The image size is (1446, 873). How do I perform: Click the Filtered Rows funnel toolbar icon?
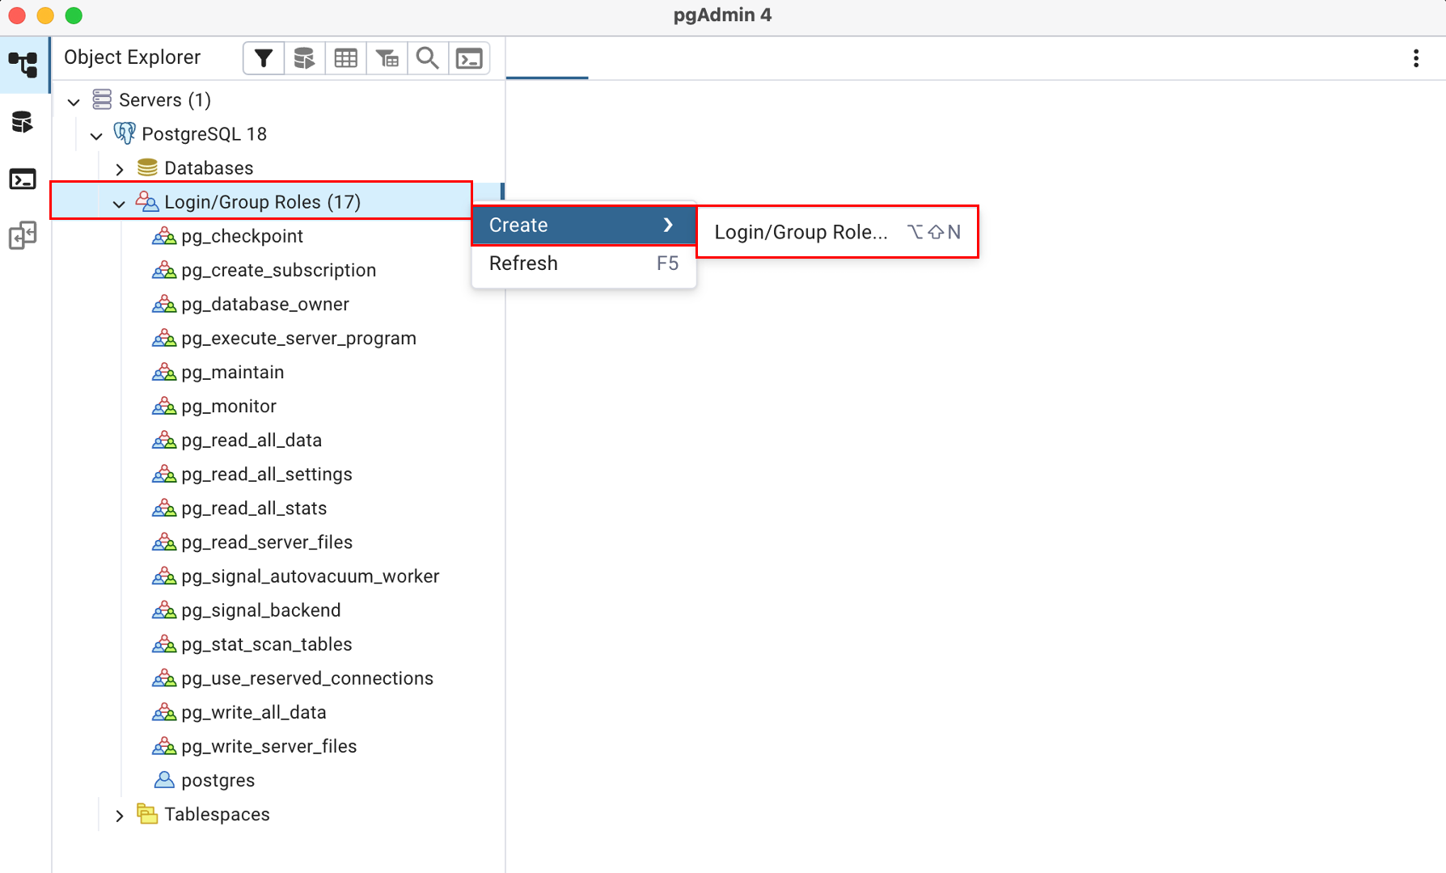[x=264, y=58]
